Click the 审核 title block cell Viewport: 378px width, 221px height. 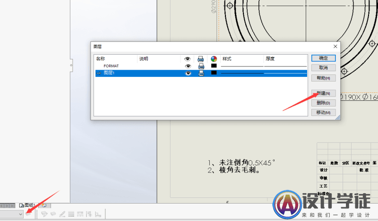point(323,178)
